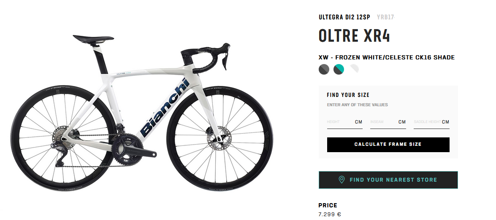Screen dimensions: 496x220
Task: Click the location pin icon
Action: 342,180
